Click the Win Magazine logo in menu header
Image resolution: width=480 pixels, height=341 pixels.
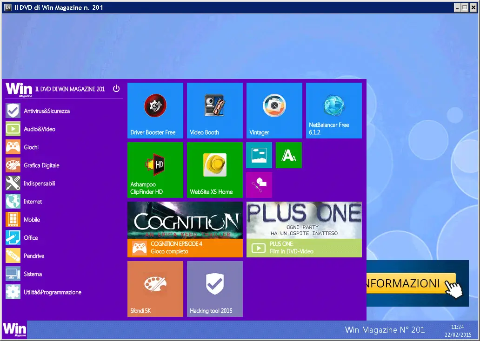tap(19, 90)
